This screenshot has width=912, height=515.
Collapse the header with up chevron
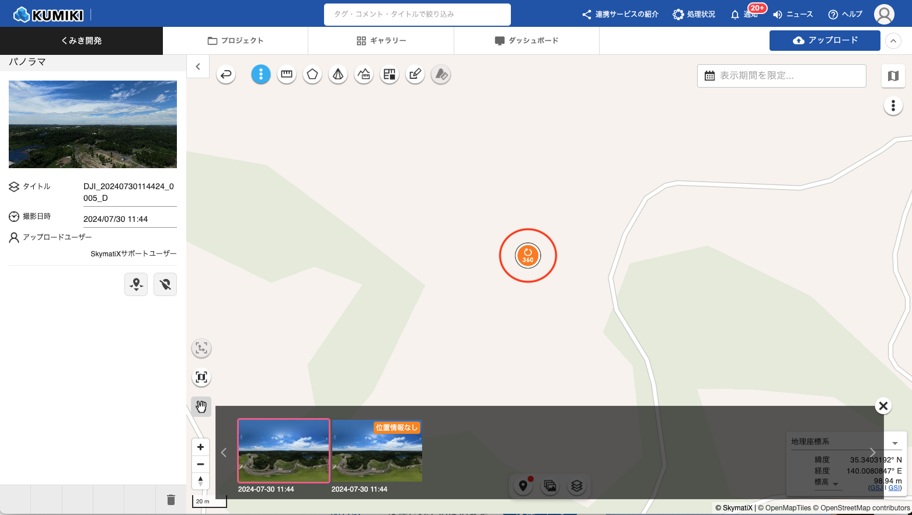pyautogui.click(x=893, y=41)
